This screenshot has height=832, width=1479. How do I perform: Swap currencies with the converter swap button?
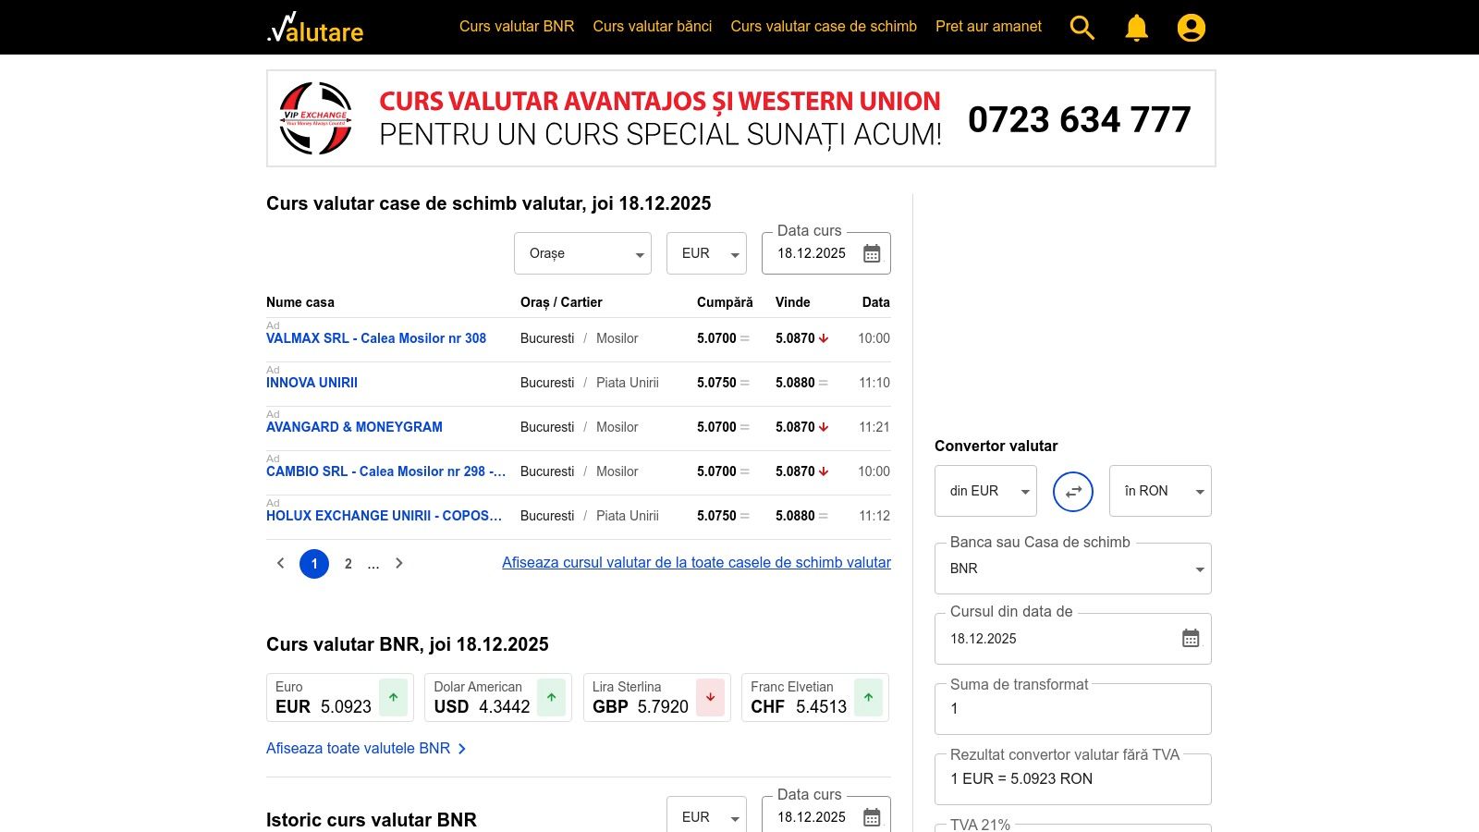[x=1072, y=491]
